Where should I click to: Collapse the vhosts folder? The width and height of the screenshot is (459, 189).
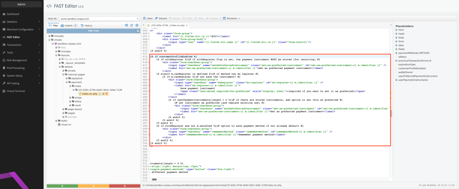click(x=49, y=40)
